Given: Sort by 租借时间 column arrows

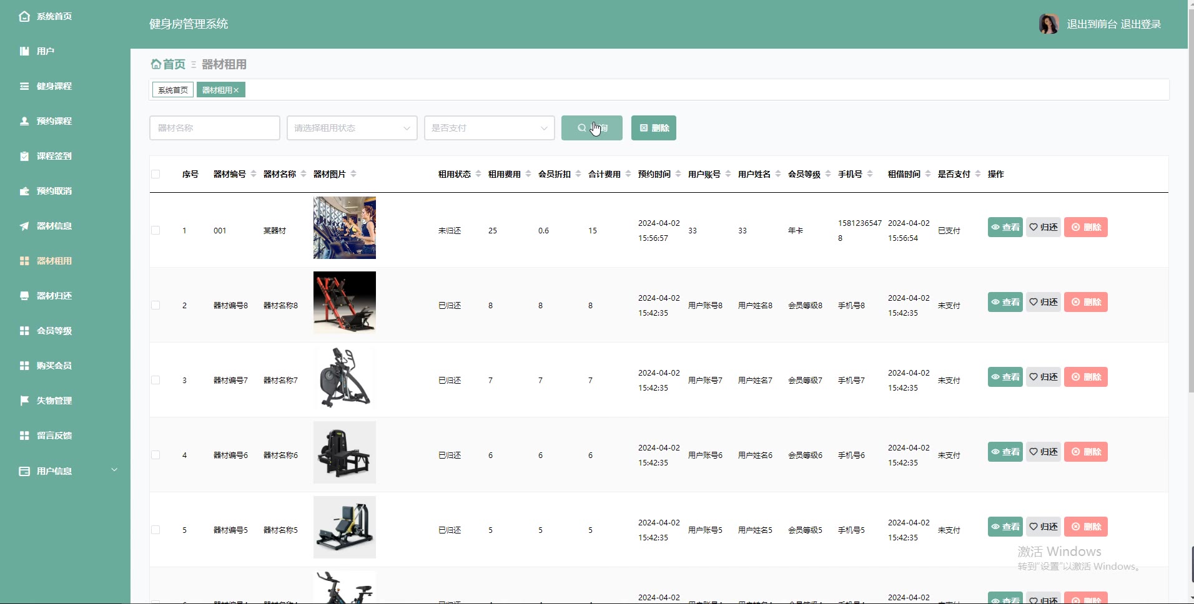Looking at the screenshot, I should [928, 174].
